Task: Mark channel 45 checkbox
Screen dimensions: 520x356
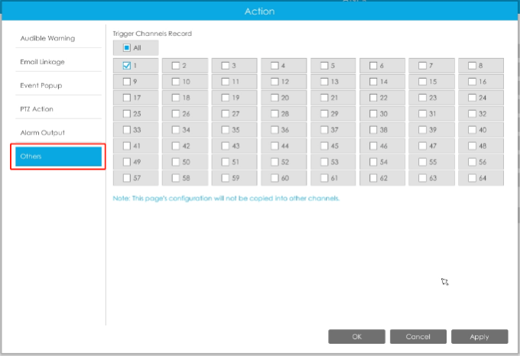Action: [324, 146]
